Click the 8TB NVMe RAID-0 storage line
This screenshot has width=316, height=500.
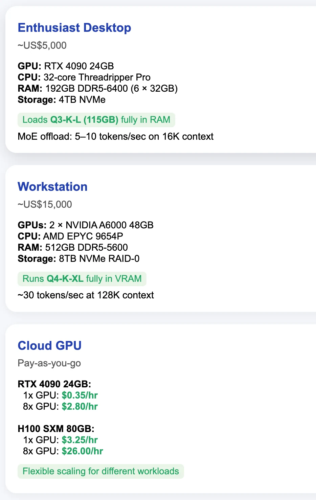coord(78,258)
